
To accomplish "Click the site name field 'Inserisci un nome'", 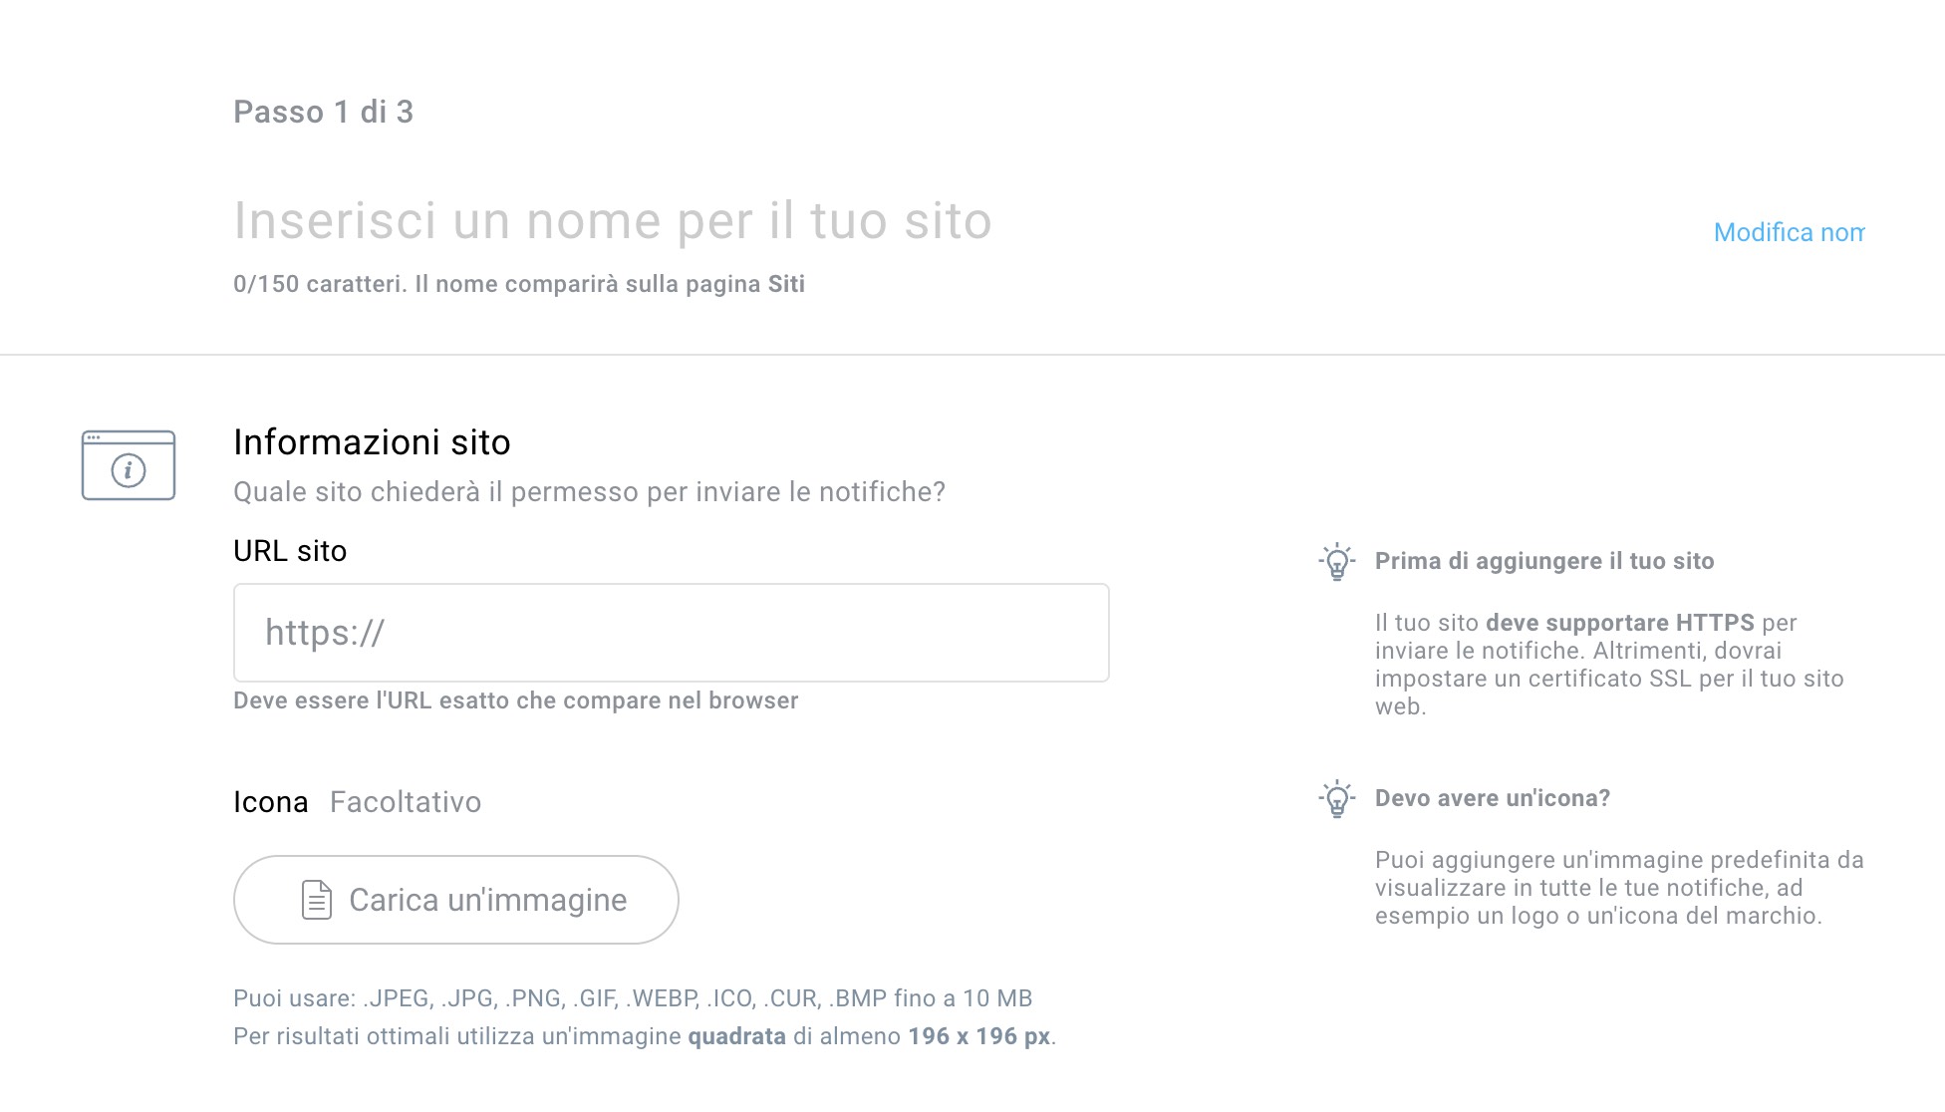I will click(x=612, y=221).
